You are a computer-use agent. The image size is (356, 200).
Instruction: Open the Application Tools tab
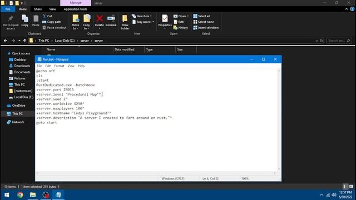[x=75, y=9]
